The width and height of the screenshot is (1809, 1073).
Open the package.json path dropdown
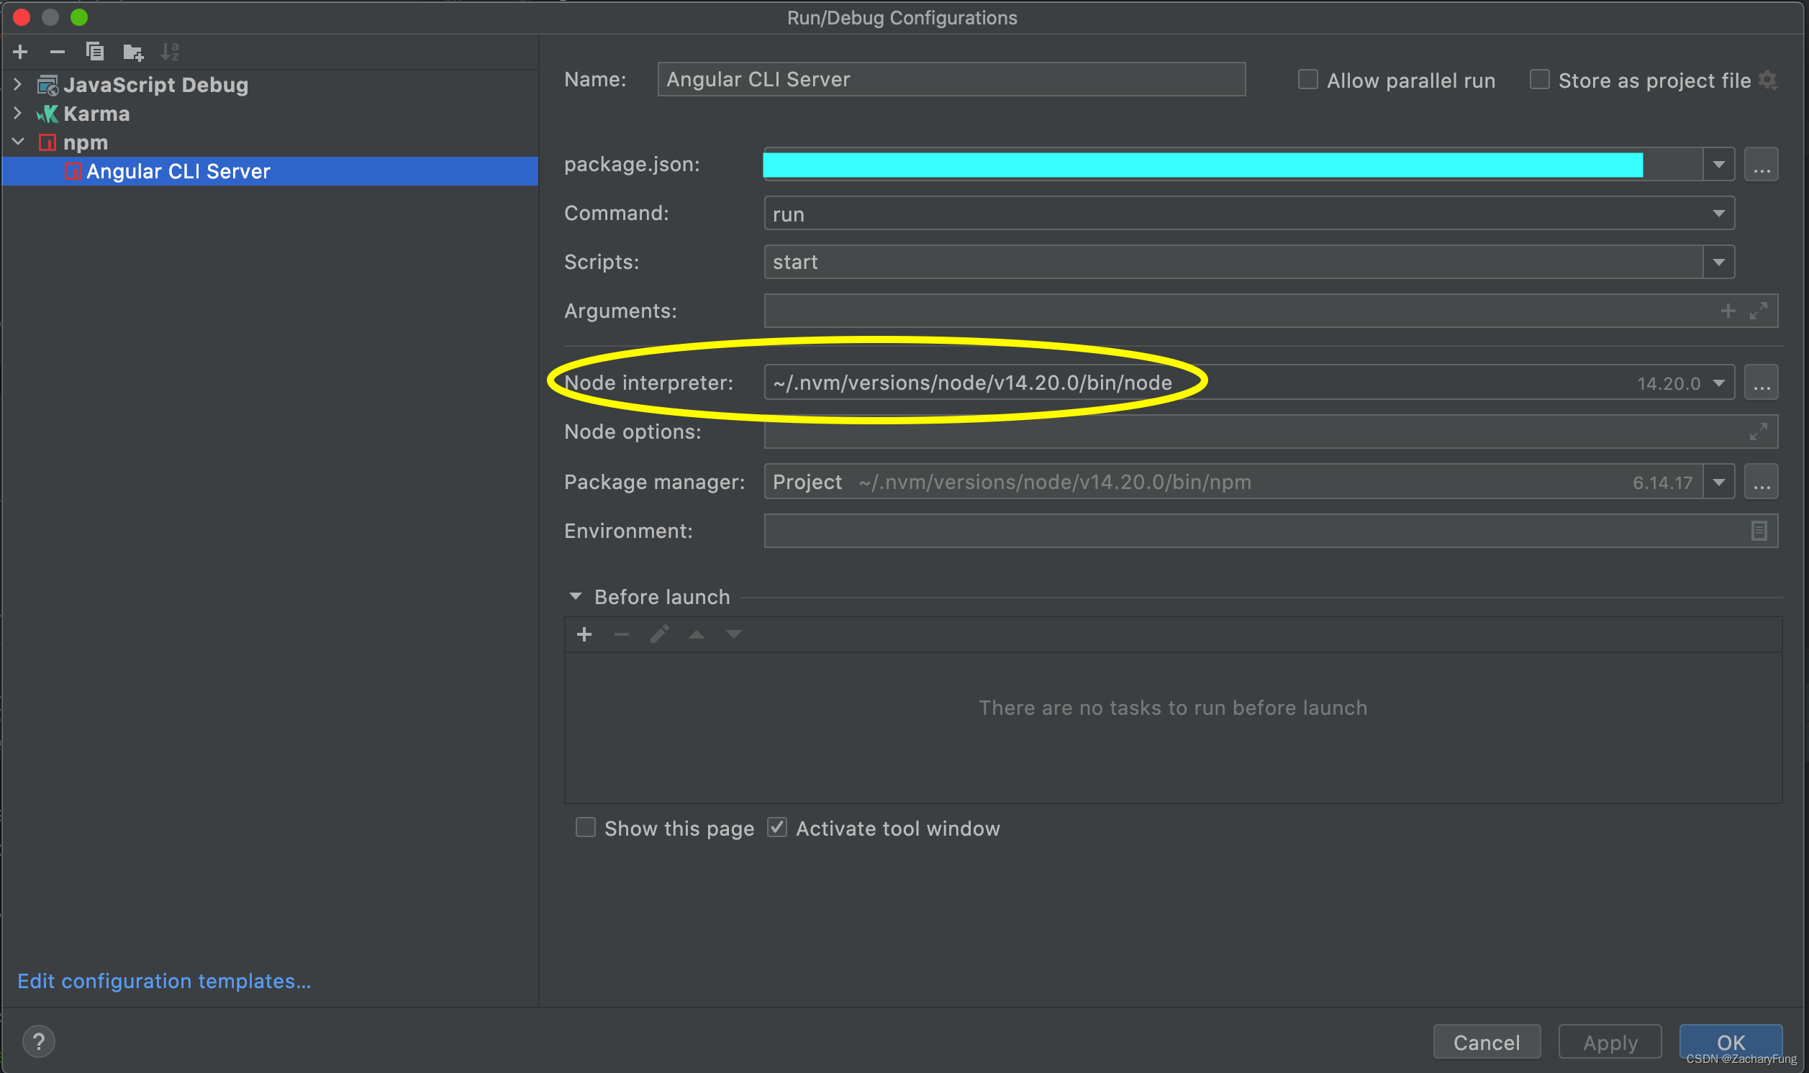1719,165
